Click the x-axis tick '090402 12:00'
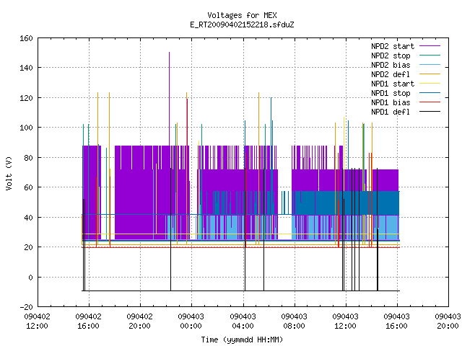This screenshot has height=346, width=462. [37, 321]
